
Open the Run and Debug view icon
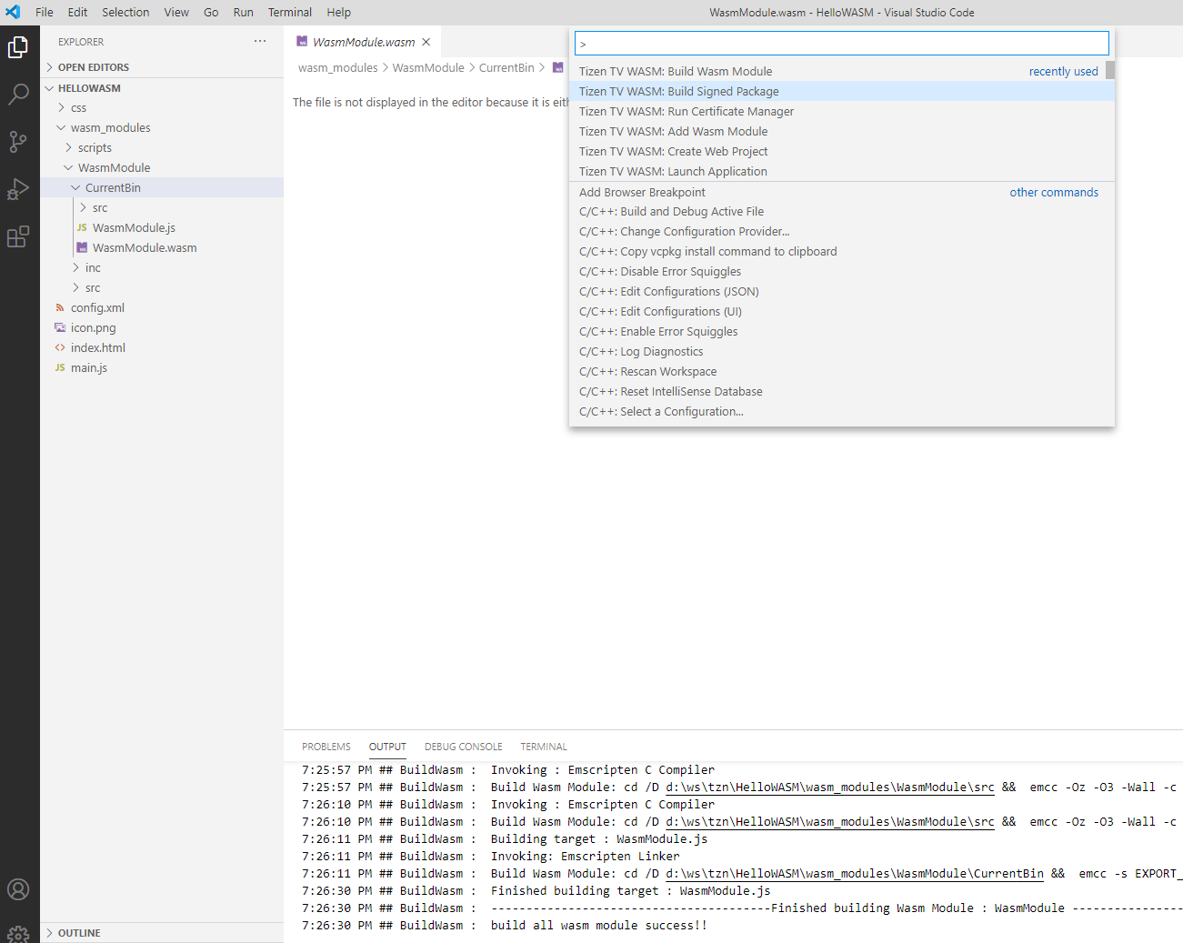pos(18,188)
